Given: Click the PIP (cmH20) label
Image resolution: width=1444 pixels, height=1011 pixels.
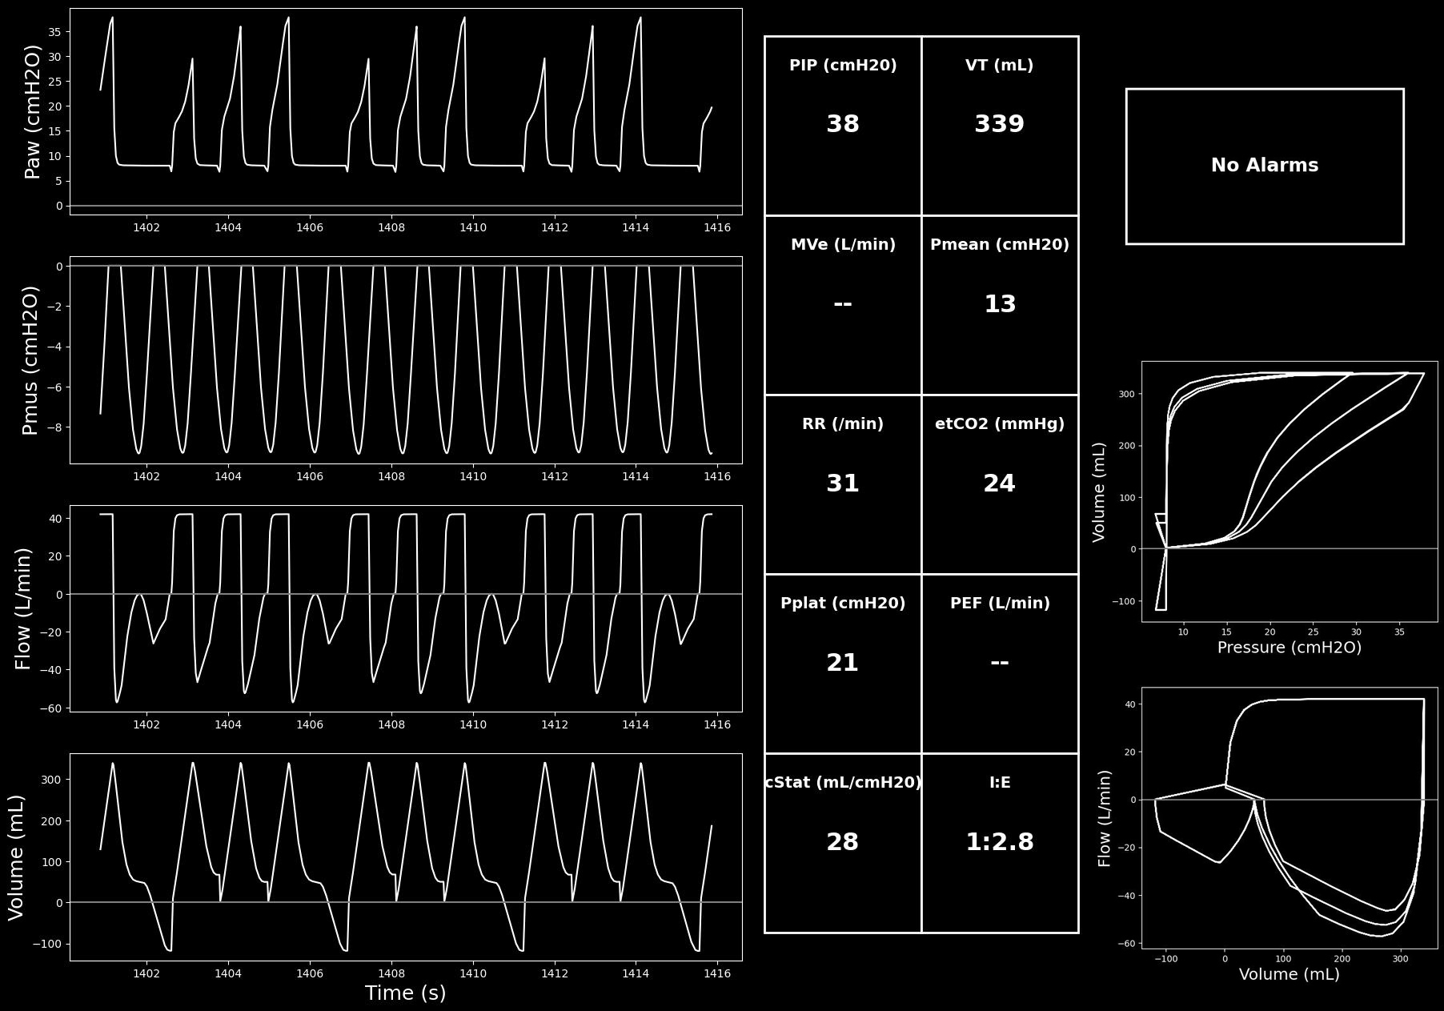Looking at the screenshot, I should (x=843, y=66).
